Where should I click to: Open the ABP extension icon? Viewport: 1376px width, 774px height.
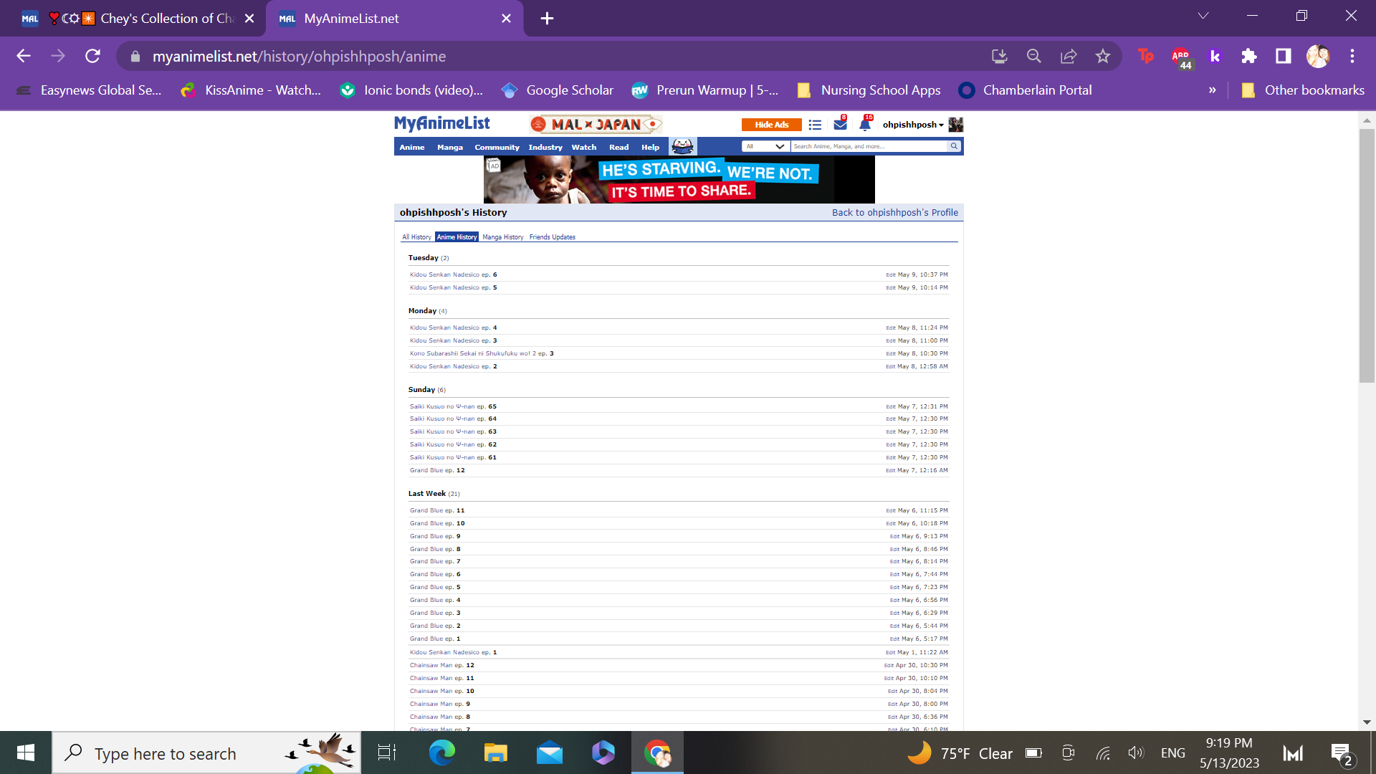(x=1181, y=57)
